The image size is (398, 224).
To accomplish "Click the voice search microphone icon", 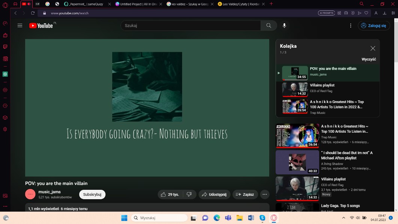I will pos(284,26).
